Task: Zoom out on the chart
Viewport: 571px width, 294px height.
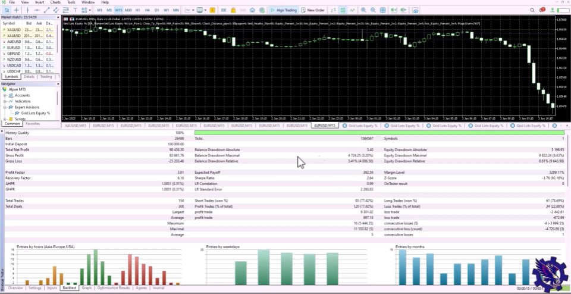Action: tap(374, 10)
